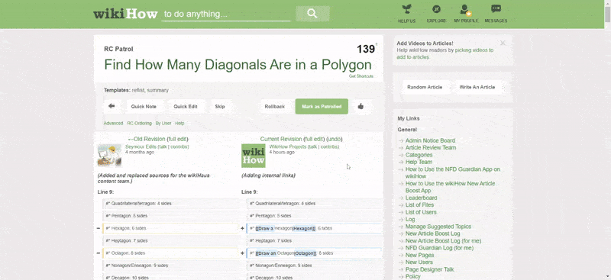
Task: Open the List of Files link
Action: click(419, 204)
